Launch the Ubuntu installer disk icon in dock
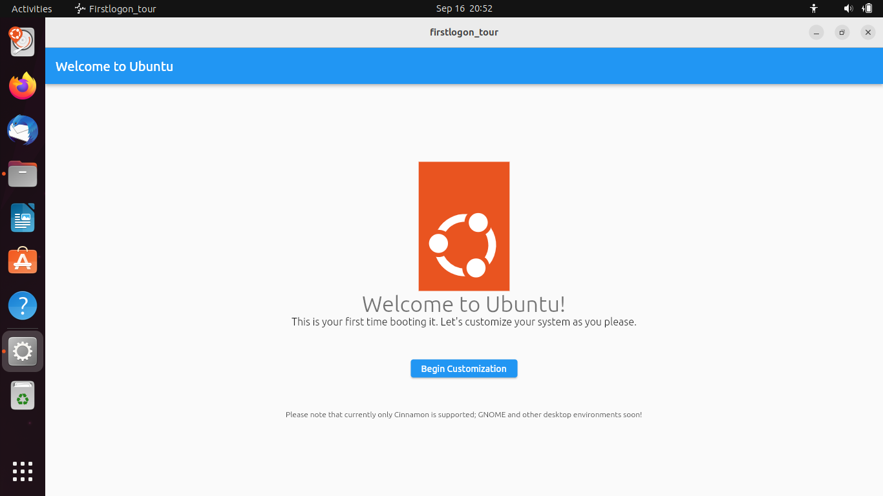Screen dimensions: 883x496 [23, 41]
